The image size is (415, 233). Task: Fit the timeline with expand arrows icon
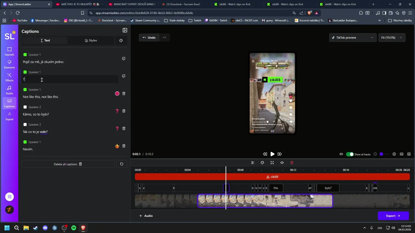point(272,163)
